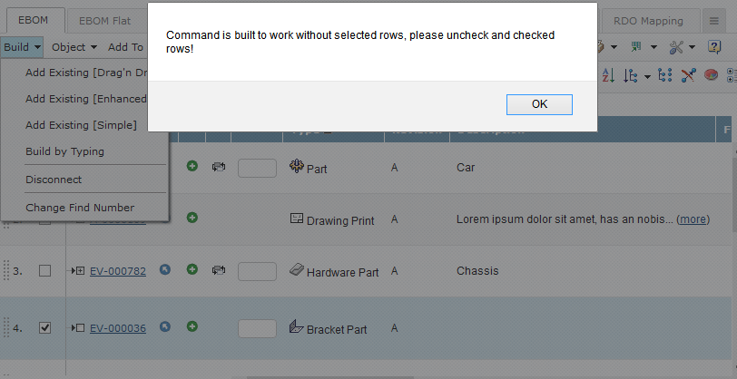Open the EV-000782 part link

117,271
